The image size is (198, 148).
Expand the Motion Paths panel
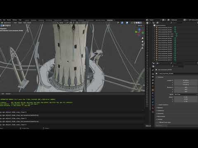coord(161,117)
